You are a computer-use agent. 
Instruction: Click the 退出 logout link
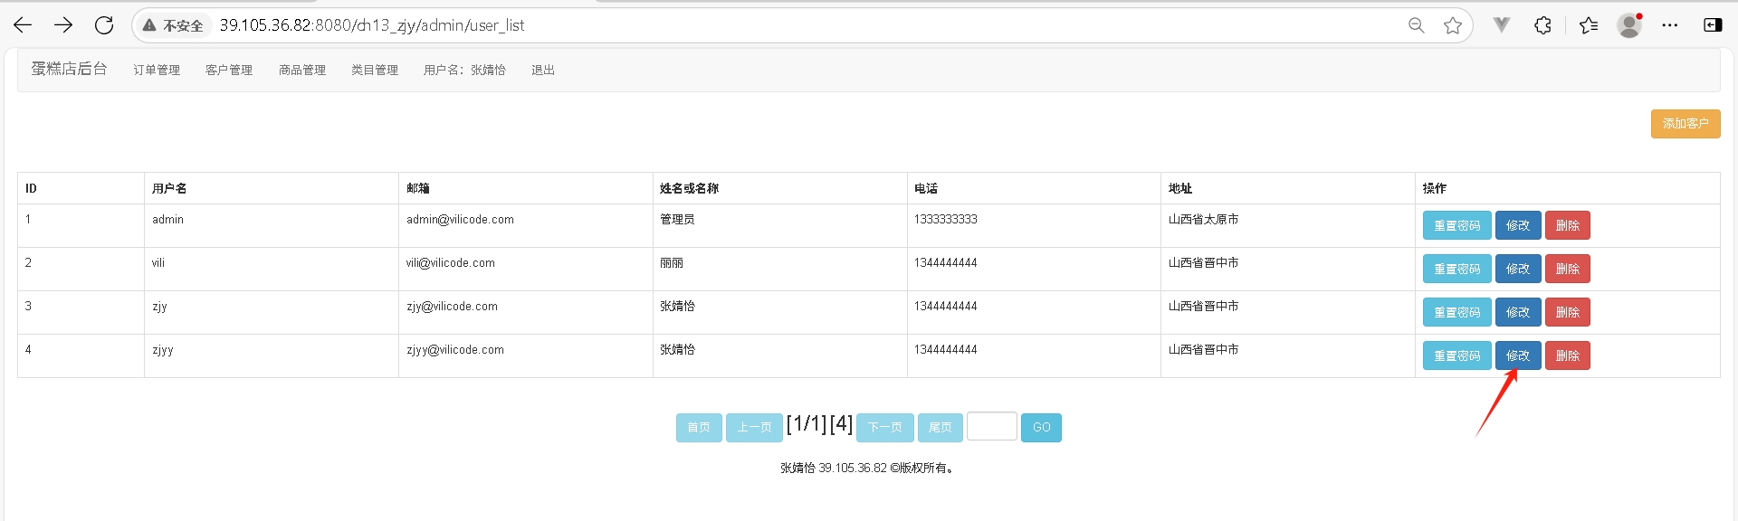coord(543,70)
